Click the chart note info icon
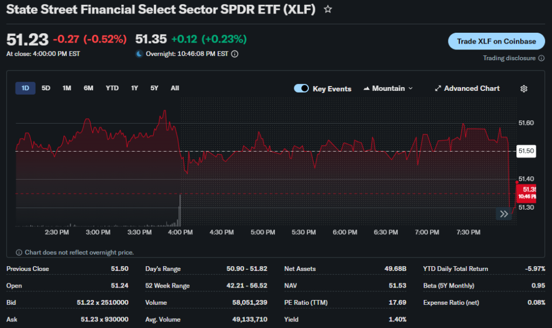Viewport: 552px width, 328px height. [19, 252]
